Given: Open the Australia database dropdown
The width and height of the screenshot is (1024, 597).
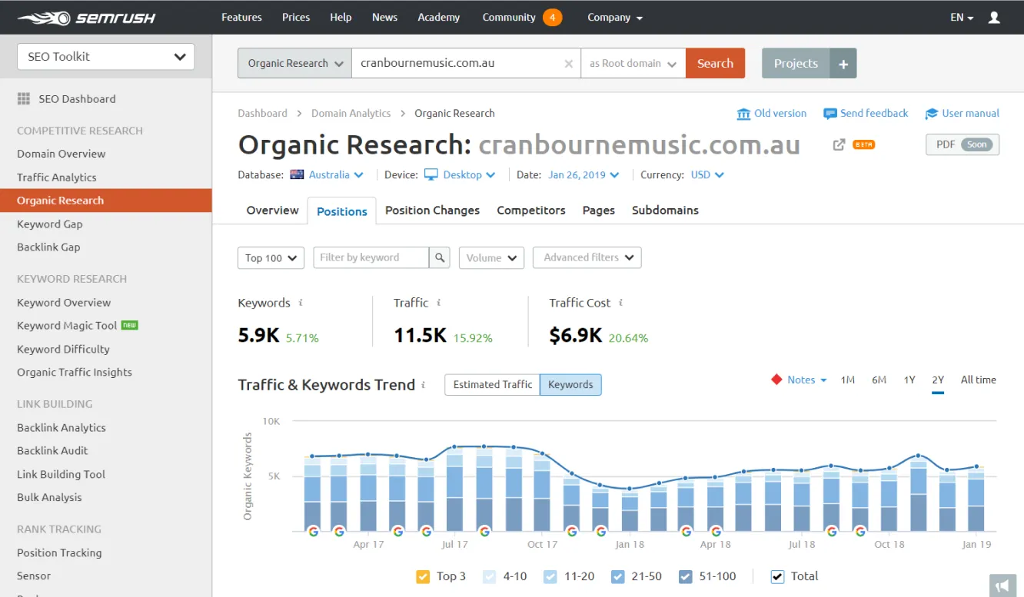Looking at the screenshot, I should (x=337, y=175).
